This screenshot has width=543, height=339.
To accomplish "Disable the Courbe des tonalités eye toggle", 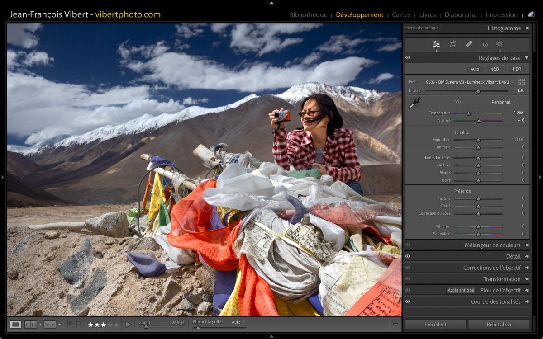I will click(x=408, y=301).
